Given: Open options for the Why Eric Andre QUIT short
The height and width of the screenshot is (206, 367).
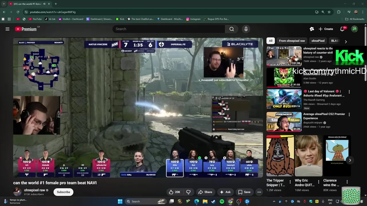Looking at the screenshot, I should coord(319,182).
